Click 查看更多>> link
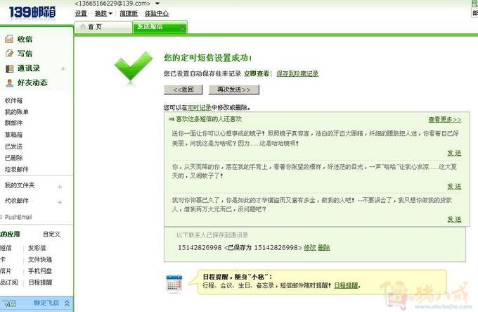478x312 pixels. pos(445,119)
